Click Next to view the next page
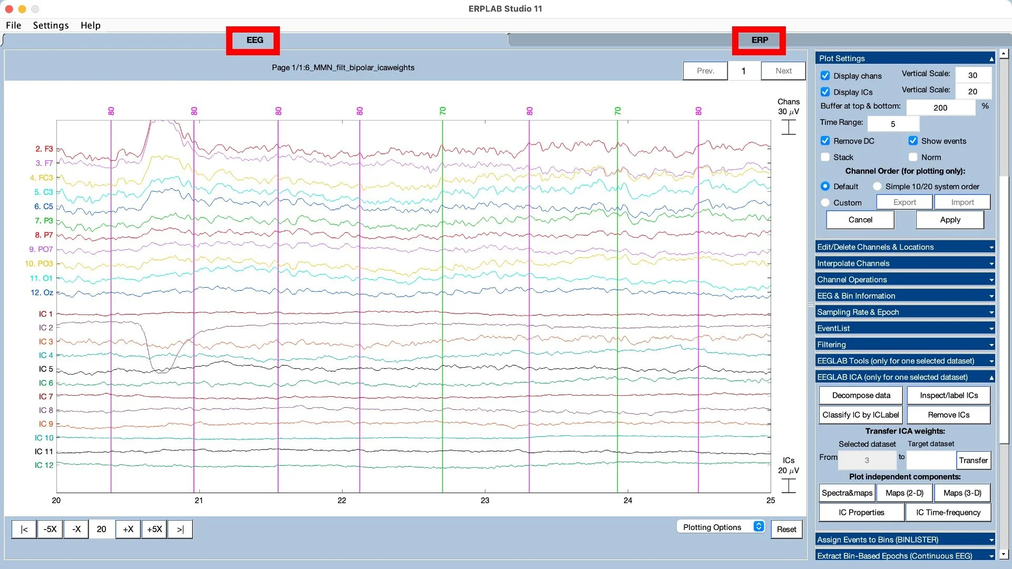Image resolution: width=1012 pixels, height=569 pixels. (x=783, y=70)
